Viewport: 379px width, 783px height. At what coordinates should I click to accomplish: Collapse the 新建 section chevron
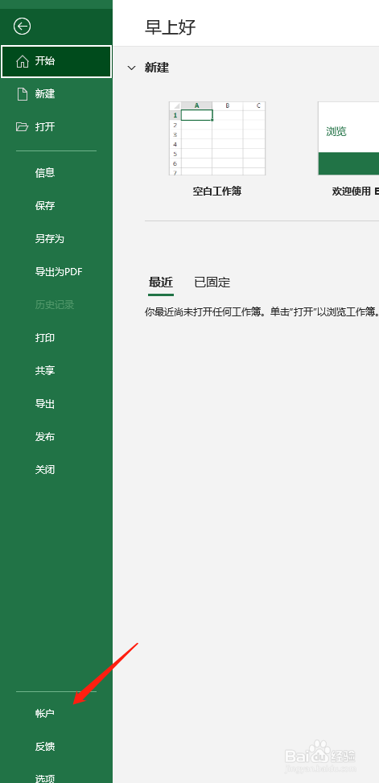(x=131, y=68)
